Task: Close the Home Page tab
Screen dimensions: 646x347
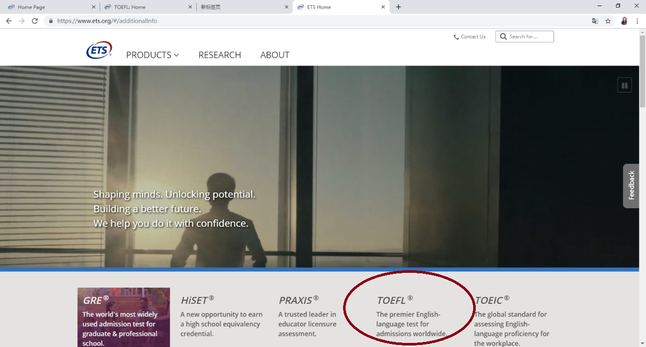Action: 94,7
